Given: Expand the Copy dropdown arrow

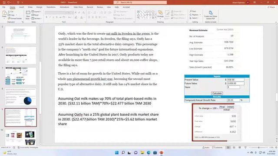Looking at the screenshot, I should 17,15.
